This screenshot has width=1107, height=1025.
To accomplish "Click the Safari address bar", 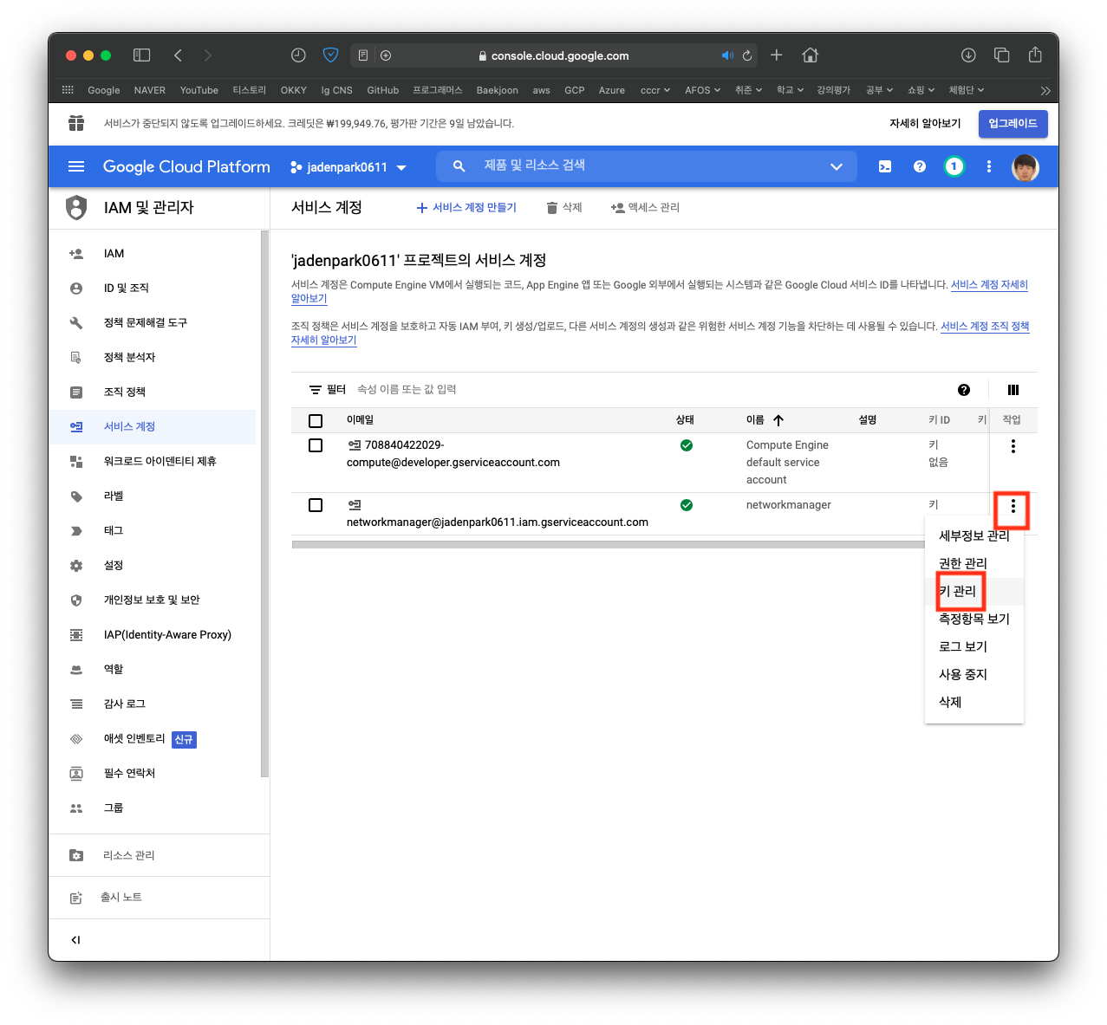I will [555, 55].
